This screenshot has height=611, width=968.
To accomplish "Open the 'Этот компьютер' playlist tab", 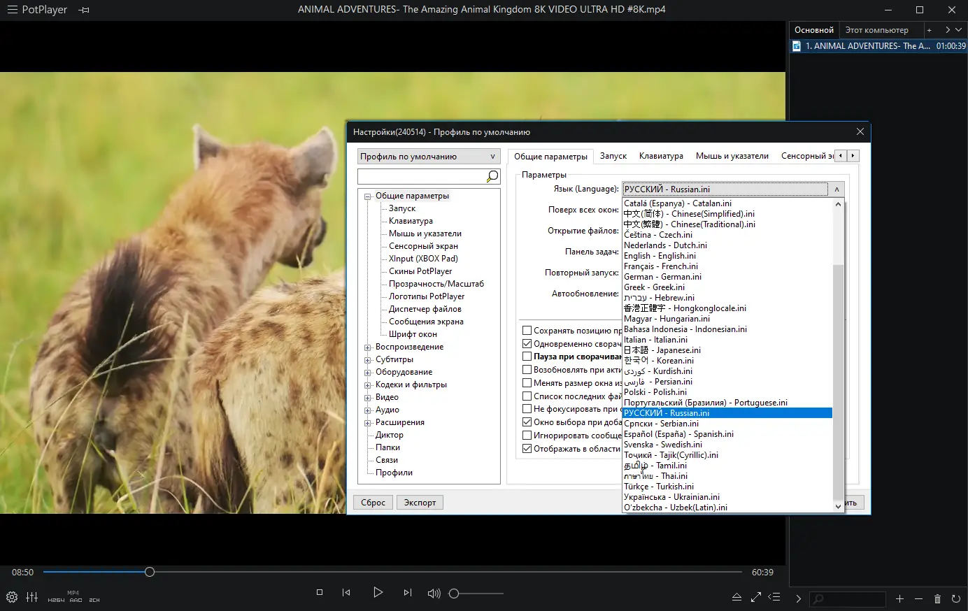I will point(876,30).
